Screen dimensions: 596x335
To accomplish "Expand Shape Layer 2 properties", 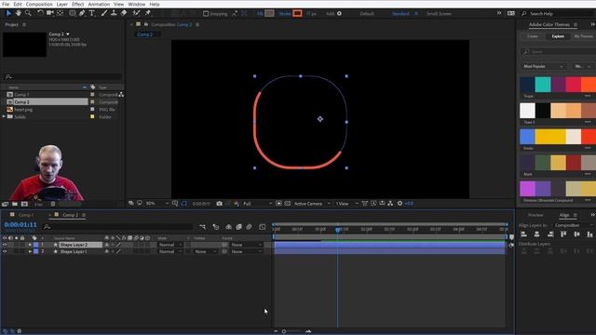I will pyautogui.click(x=30, y=245).
